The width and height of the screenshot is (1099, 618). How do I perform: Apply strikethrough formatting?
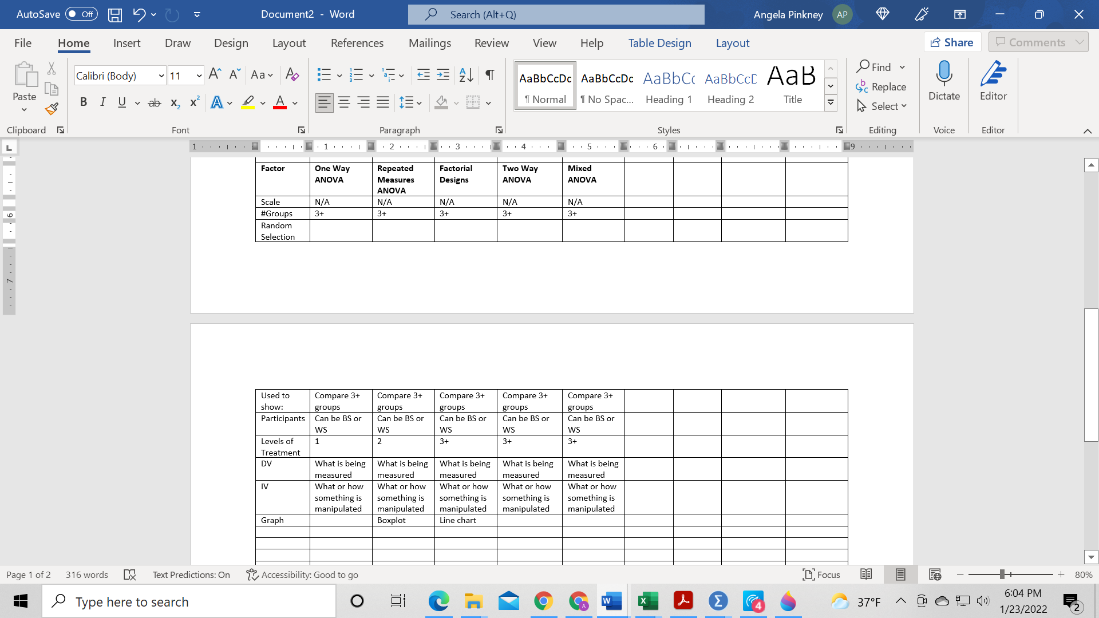[x=154, y=103]
